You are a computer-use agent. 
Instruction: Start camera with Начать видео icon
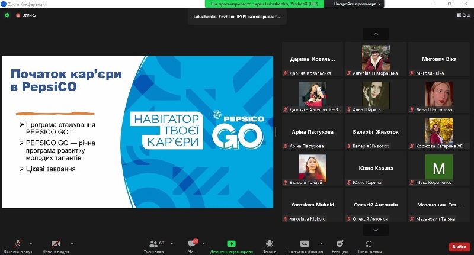click(55, 244)
